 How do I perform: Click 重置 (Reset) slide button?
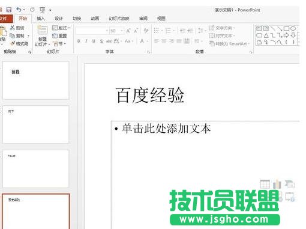(59, 36)
